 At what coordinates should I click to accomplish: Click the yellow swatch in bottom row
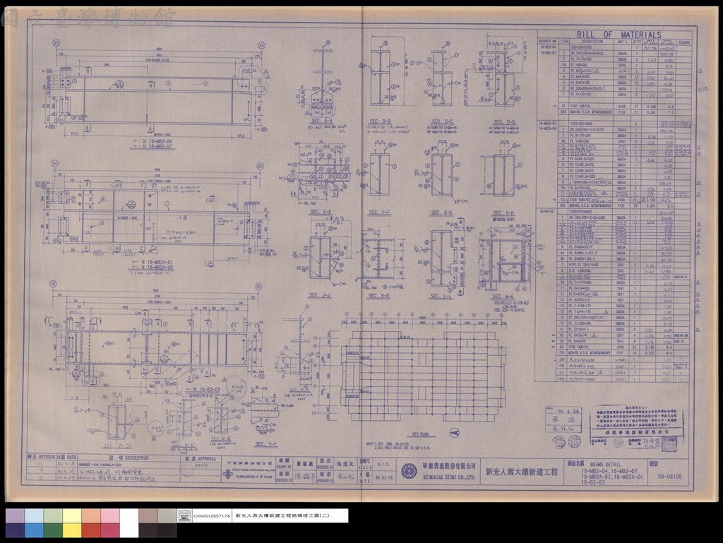[72, 530]
